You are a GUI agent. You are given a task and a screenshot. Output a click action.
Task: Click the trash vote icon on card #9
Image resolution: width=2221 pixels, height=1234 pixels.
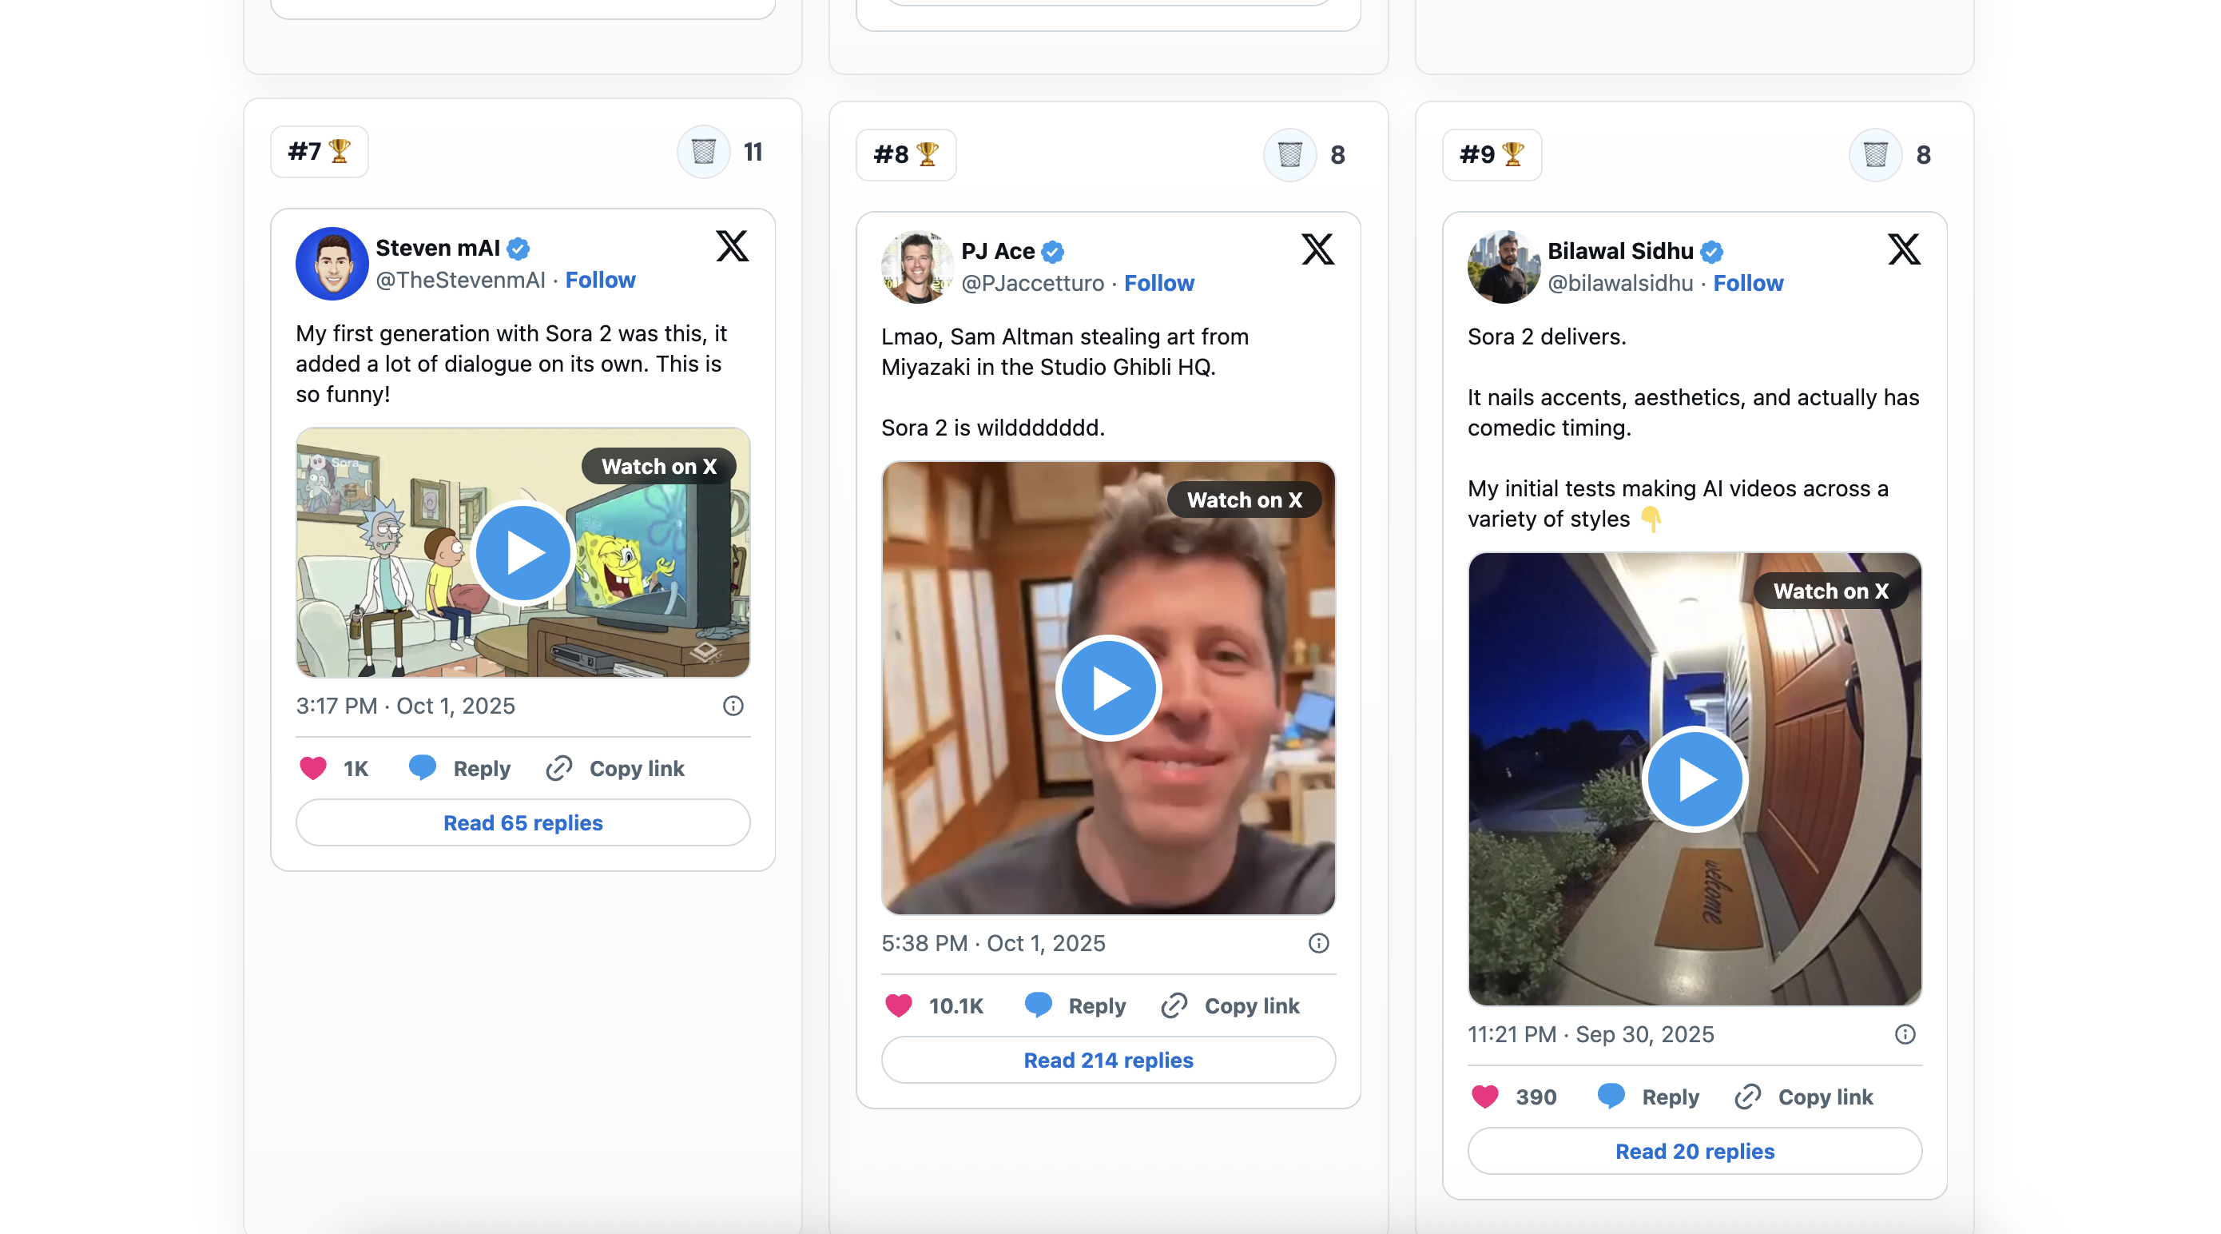1874,155
